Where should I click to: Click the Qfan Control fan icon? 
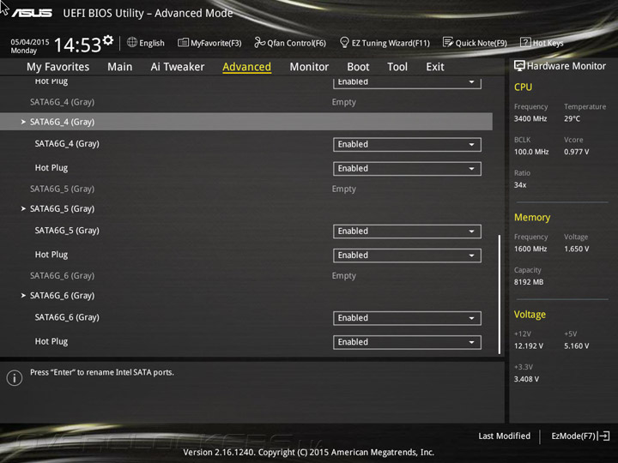259,42
